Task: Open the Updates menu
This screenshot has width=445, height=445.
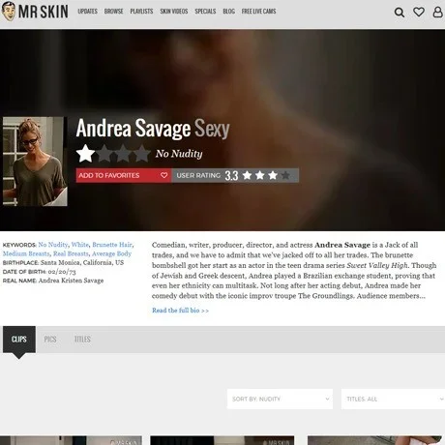Action: click(87, 12)
